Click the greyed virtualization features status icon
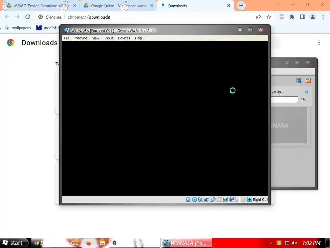Viewport: 330px width, 248px height. click(237, 200)
